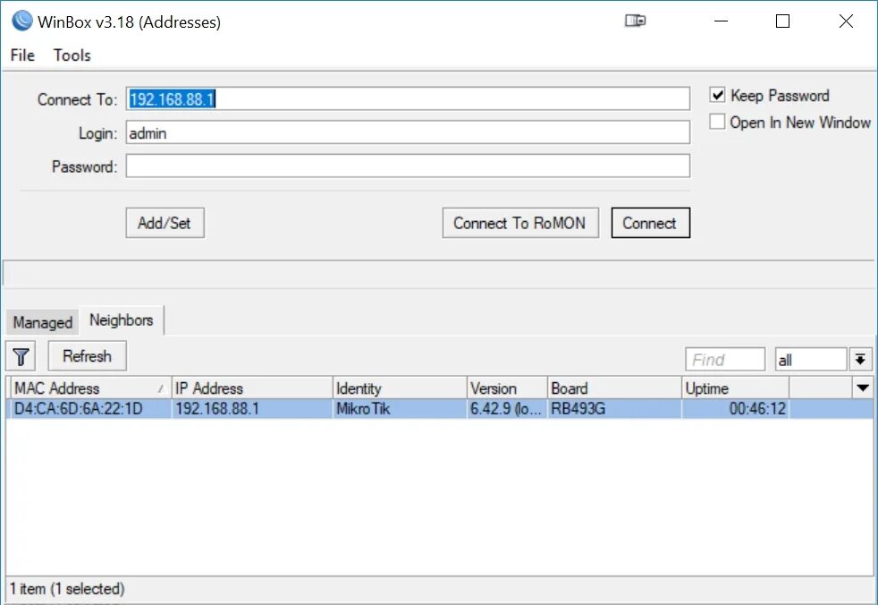878x605 pixels.
Task: Click the Add/Set button
Action: click(x=165, y=223)
